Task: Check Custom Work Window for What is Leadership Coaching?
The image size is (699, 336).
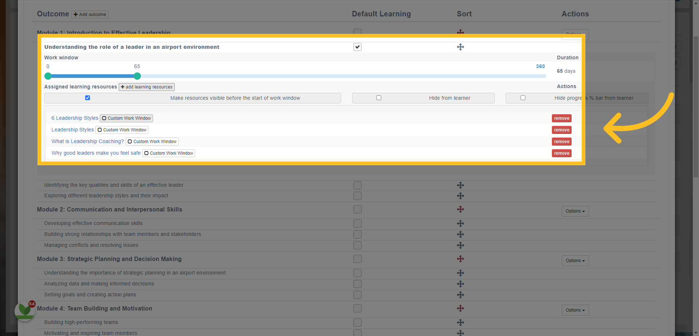Action: (152, 142)
